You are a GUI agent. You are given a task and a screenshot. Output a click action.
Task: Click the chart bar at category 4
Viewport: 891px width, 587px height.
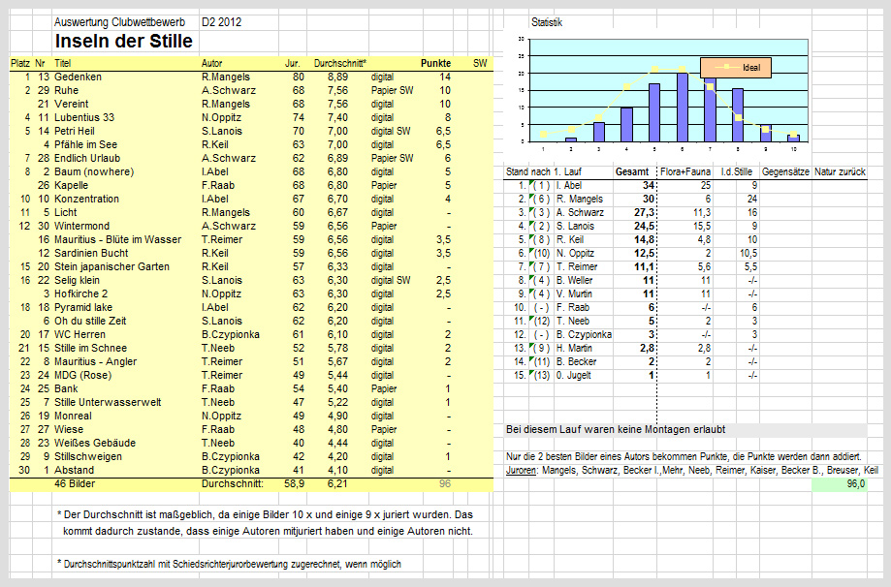click(x=626, y=124)
